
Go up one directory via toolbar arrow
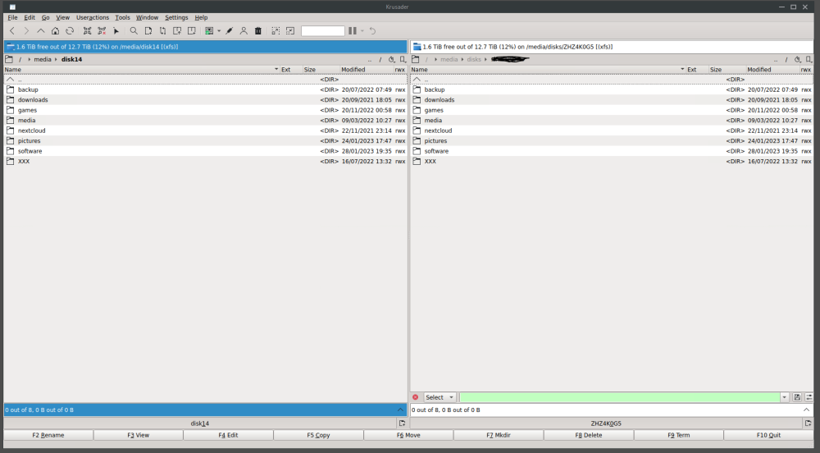[x=41, y=31]
